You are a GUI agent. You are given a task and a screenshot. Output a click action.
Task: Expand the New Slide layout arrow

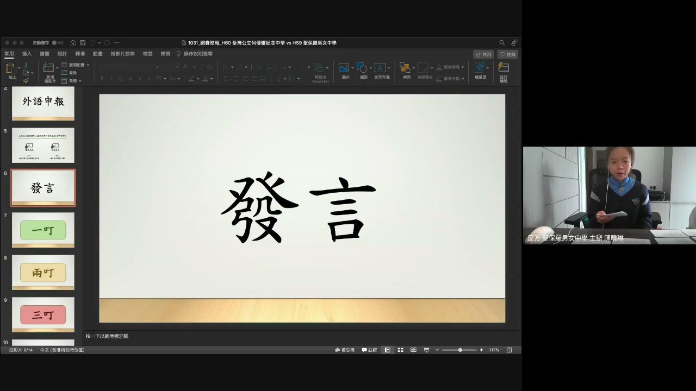pyautogui.click(x=57, y=68)
